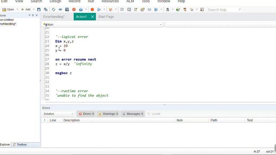Viewport: 276px width, 155px height.
Task: Toggle the Warnings: 0 filter
Action: tap(108, 114)
